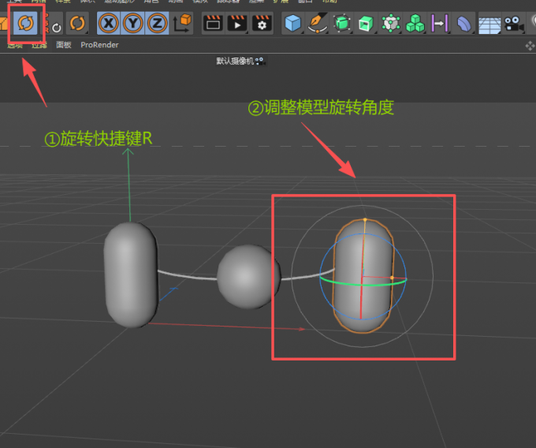Open render settings gear clapperboard icon

(x=262, y=24)
